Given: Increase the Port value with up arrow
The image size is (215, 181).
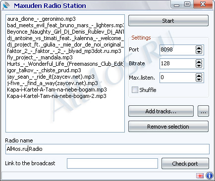Looking at the screenshot, I should pos(199,48).
